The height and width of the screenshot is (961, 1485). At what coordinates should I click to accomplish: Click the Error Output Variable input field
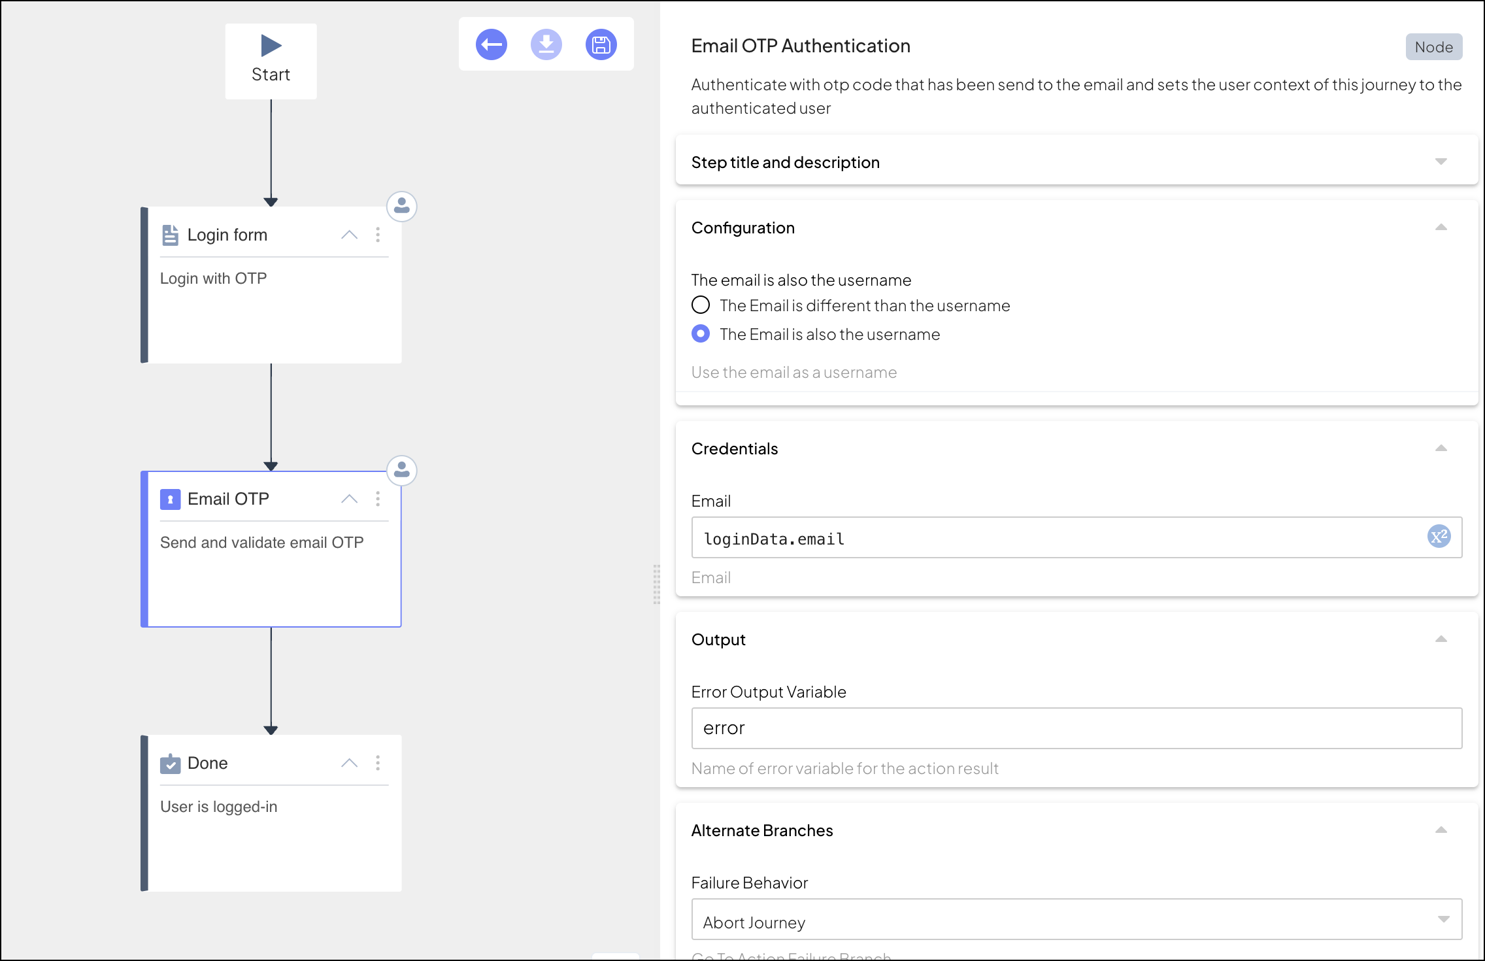pos(1076,728)
